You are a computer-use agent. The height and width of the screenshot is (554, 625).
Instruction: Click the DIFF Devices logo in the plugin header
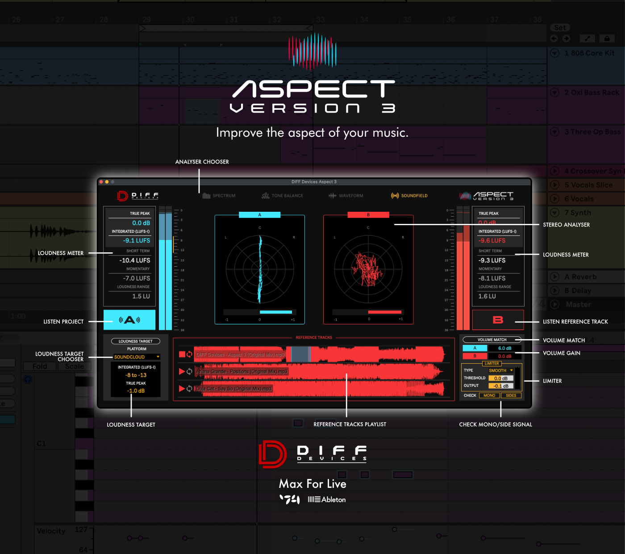(137, 196)
